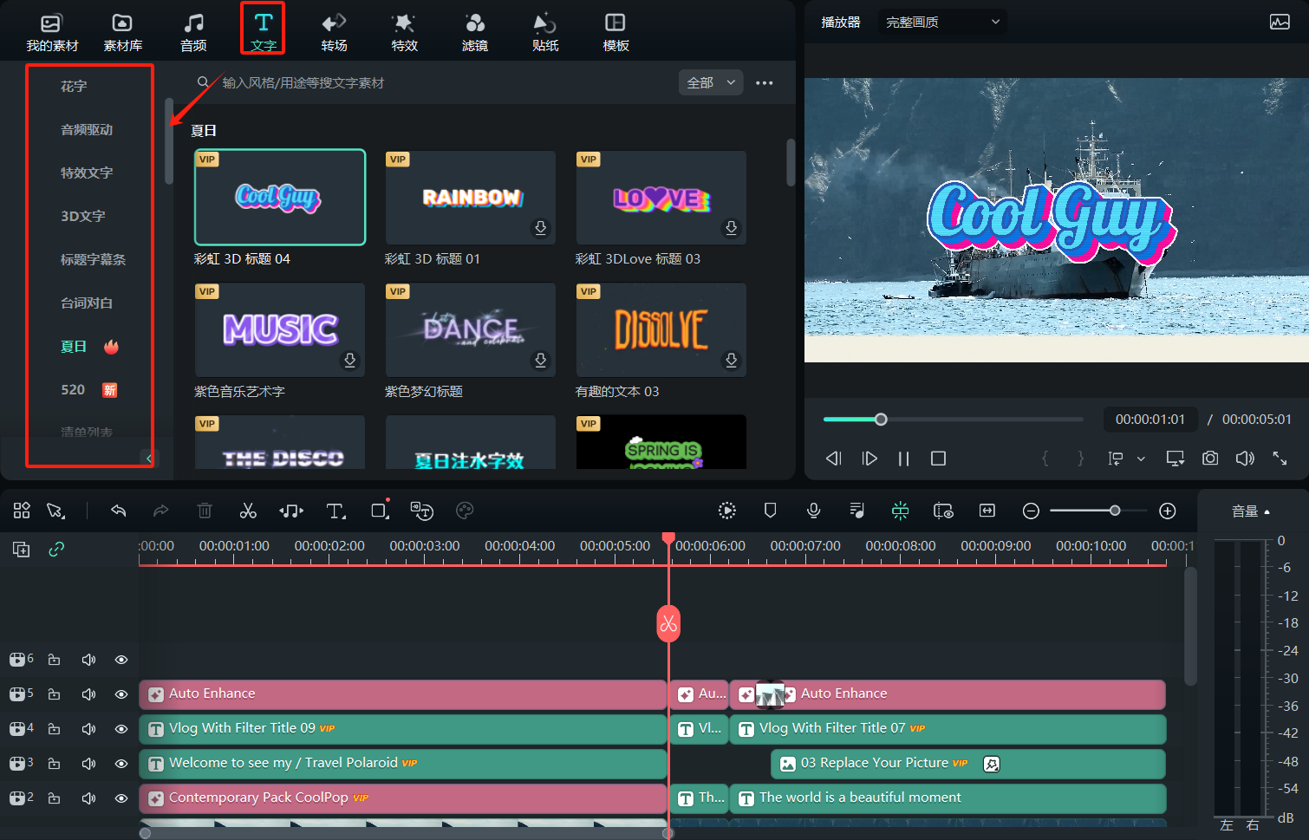Open the more options ellipsis menu

[x=764, y=83]
